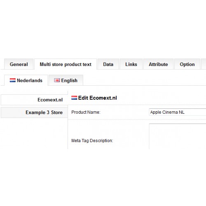206x206 pixels.
Task: Click the Edit Ecomext.nl heading text
Action: [x=98, y=98]
